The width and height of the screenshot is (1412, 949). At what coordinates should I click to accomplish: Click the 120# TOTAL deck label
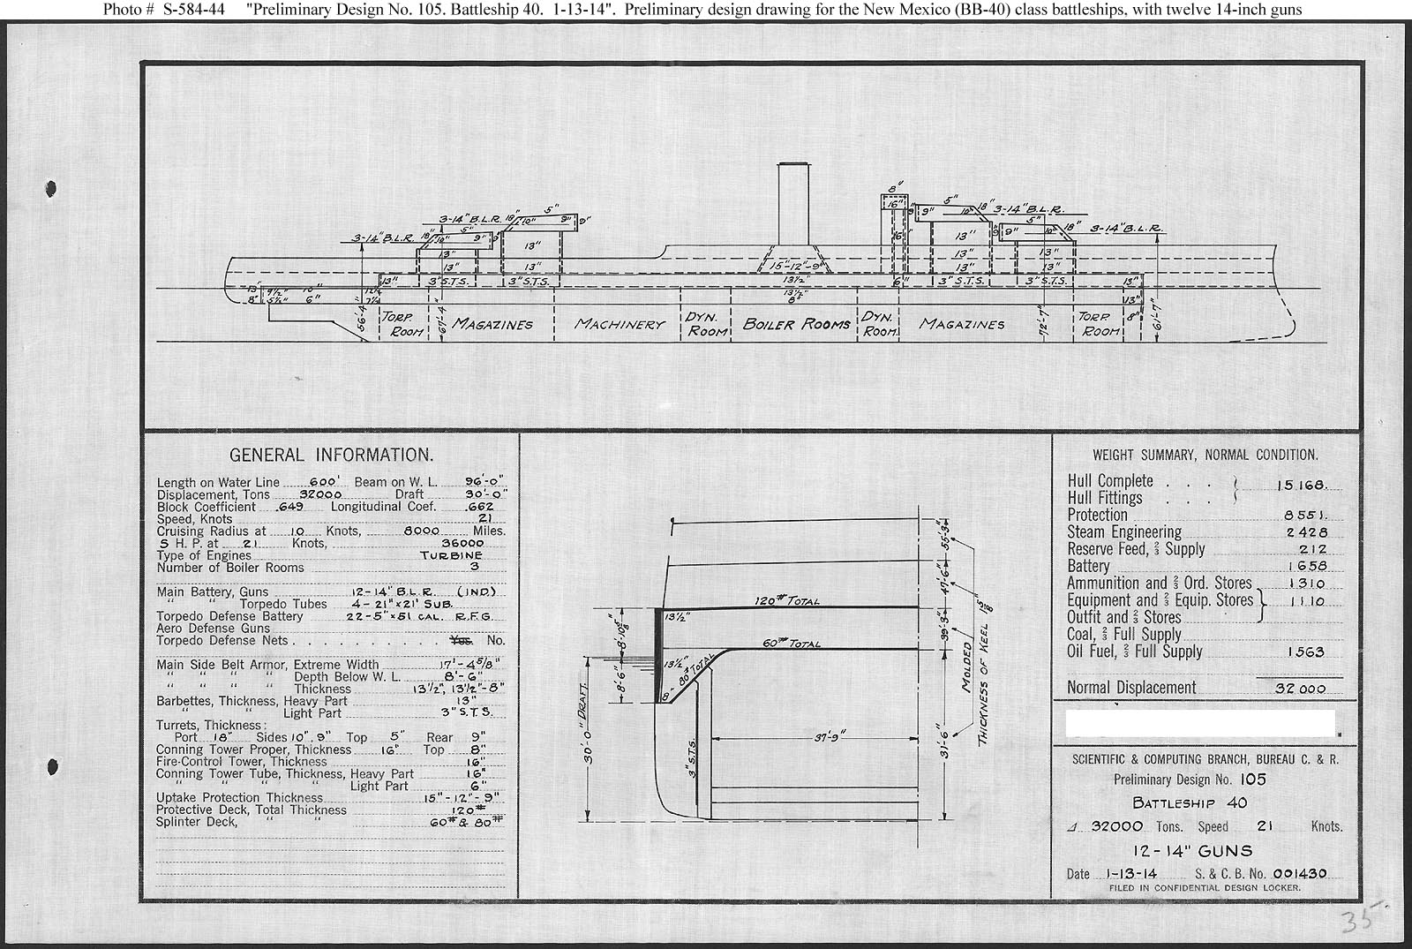point(786,601)
